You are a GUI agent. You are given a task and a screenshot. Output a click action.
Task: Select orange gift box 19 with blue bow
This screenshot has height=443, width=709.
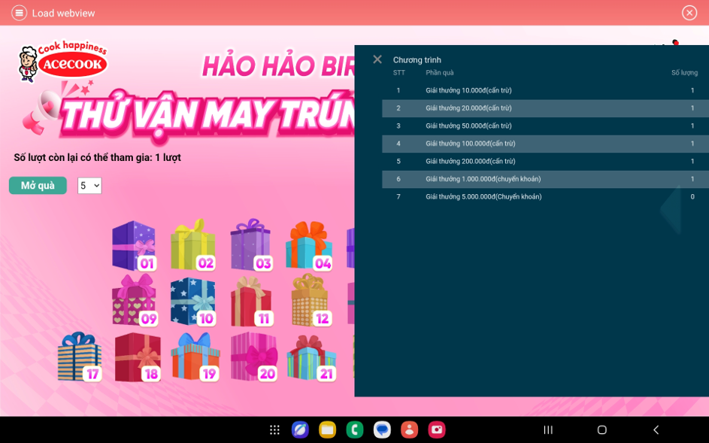(x=195, y=357)
